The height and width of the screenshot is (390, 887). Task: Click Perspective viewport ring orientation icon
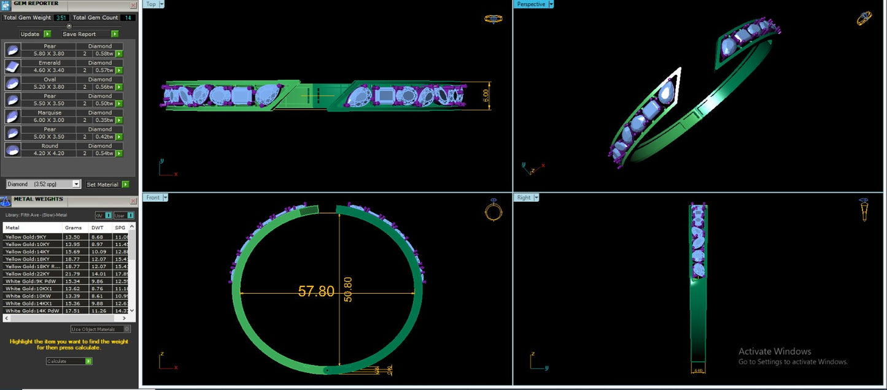[x=864, y=18]
